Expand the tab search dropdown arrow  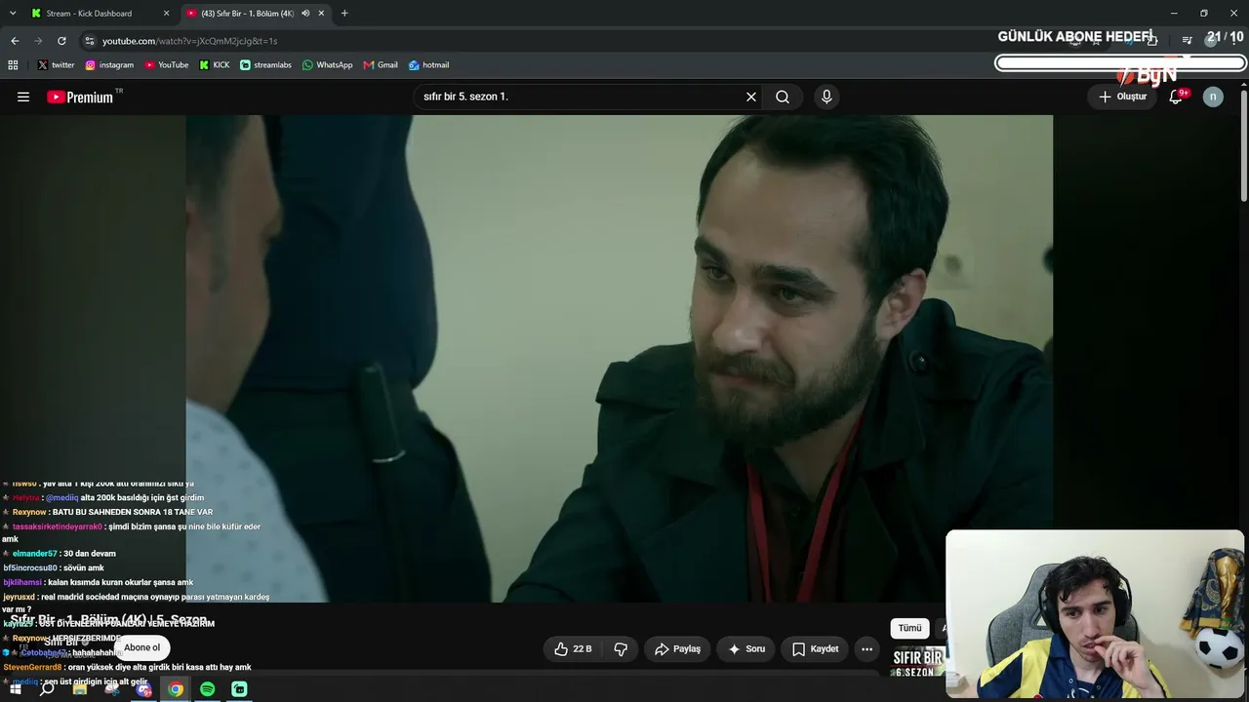13,14
